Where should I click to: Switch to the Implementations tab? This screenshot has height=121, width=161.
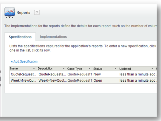point(53,37)
